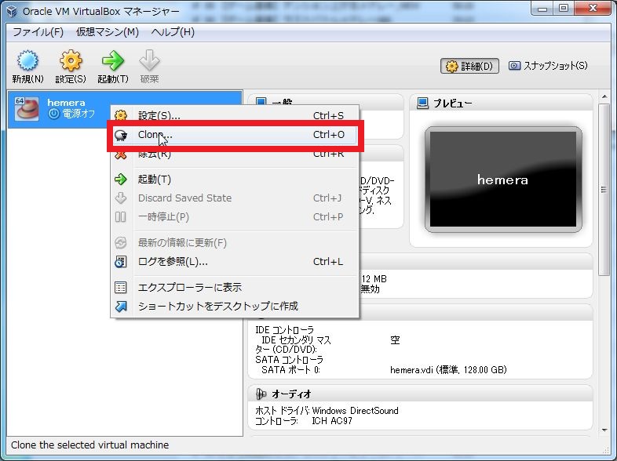Click the Windows DirectSound host driver text

point(355,411)
